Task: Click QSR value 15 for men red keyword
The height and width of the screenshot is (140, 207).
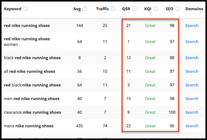Action: point(128,99)
